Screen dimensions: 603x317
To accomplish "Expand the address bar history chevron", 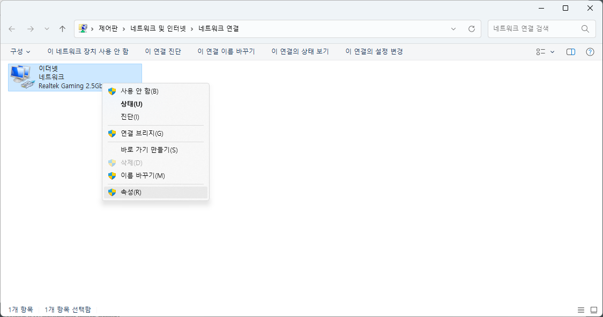I will (453, 29).
